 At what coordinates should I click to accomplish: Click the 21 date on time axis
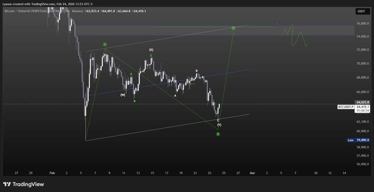click(x=195, y=173)
